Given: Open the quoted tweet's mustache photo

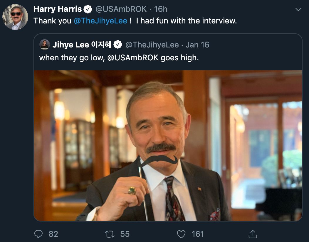Looking at the screenshot, I should tap(168, 146).
